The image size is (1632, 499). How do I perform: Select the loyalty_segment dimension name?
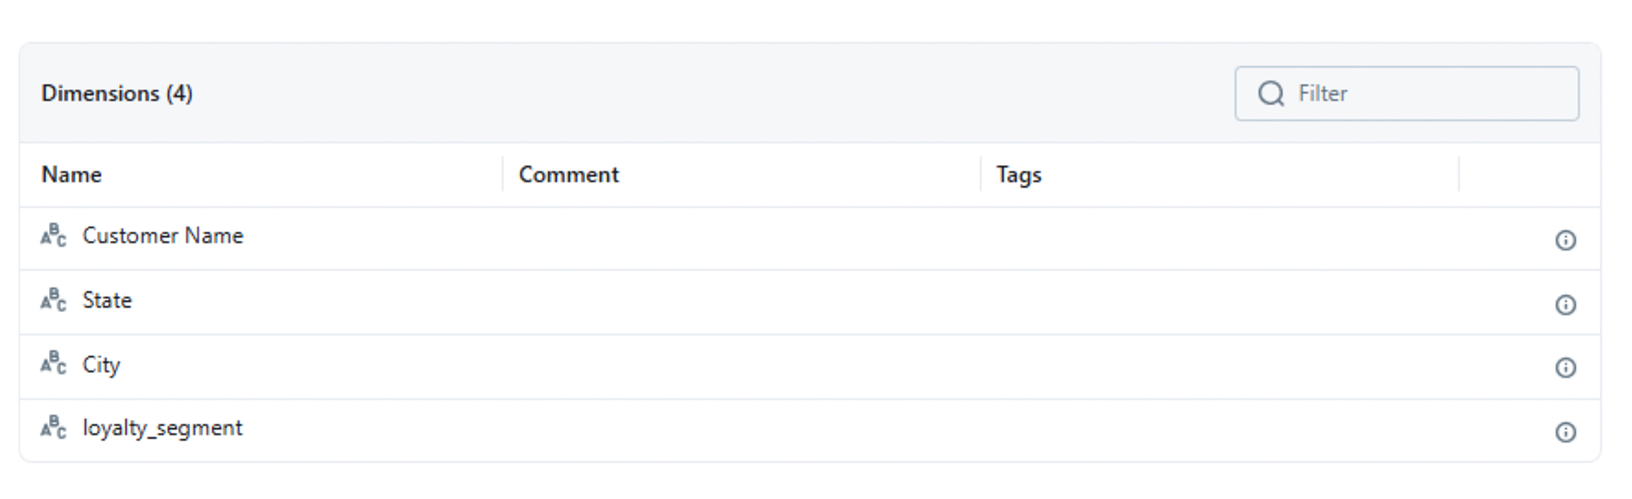(x=162, y=428)
